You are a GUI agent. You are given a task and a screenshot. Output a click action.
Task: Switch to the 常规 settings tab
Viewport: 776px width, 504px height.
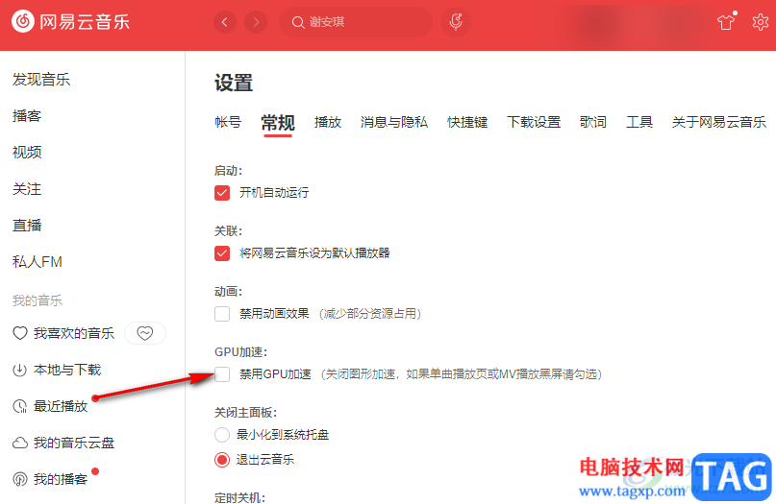pyautogui.click(x=278, y=123)
